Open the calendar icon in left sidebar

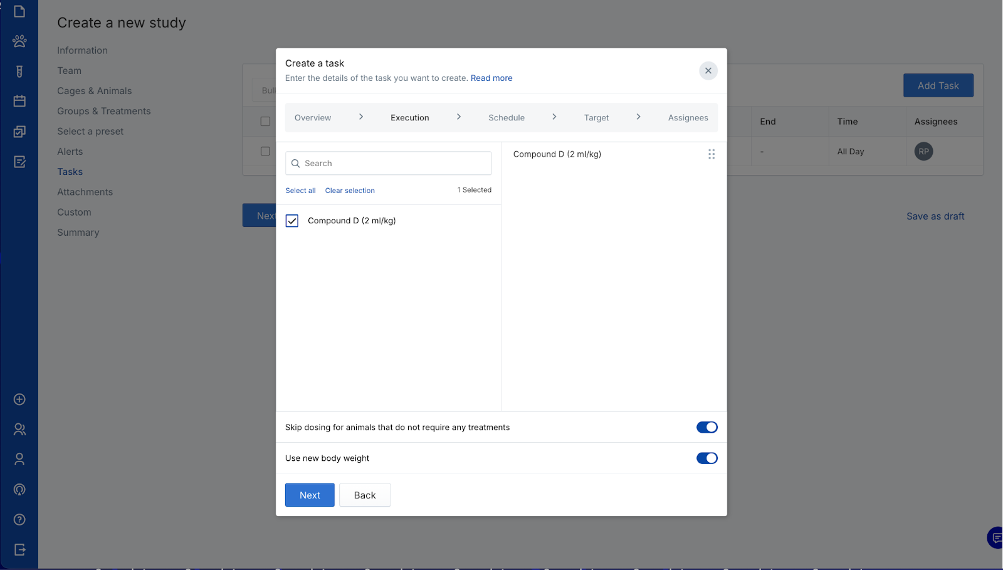point(19,101)
